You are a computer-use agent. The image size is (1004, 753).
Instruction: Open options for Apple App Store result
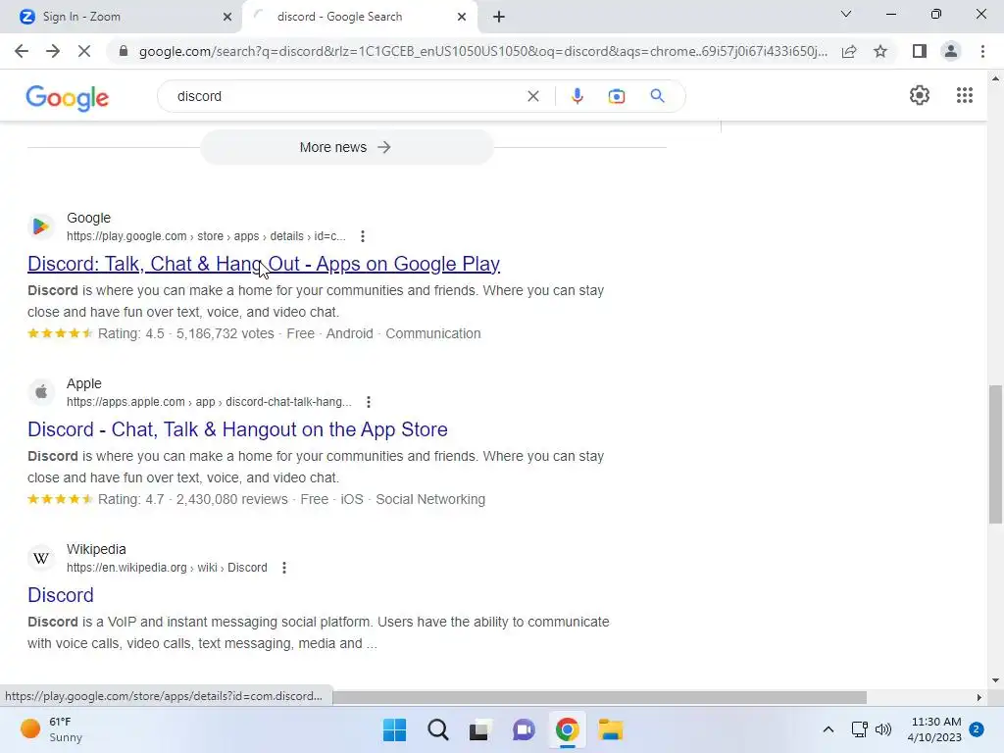pyautogui.click(x=369, y=402)
